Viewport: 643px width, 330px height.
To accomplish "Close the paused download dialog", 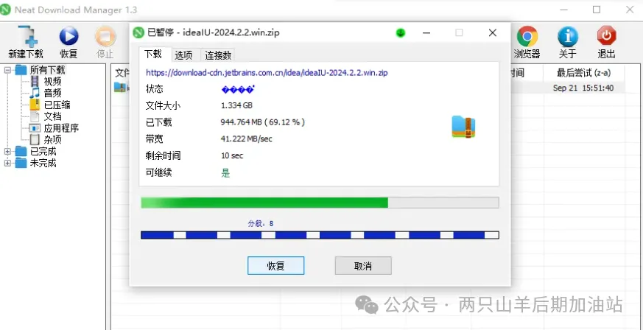I will click(493, 33).
